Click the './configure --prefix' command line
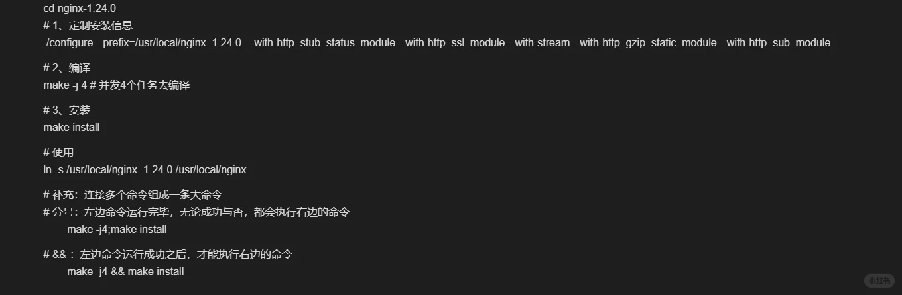This screenshot has height=295, width=902. coord(437,43)
